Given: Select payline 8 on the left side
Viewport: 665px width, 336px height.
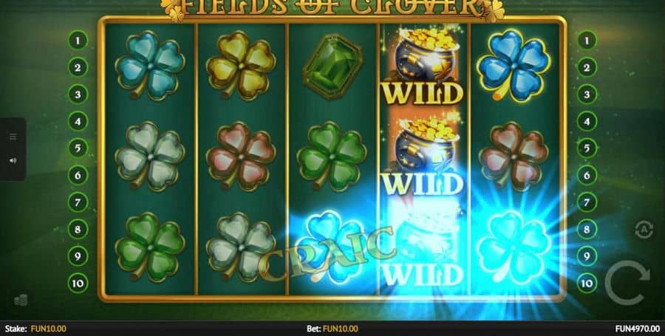Looking at the screenshot, I should pyautogui.click(x=78, y=229).
